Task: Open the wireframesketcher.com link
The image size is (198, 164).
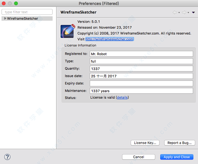Action: (x=109, y=39)
